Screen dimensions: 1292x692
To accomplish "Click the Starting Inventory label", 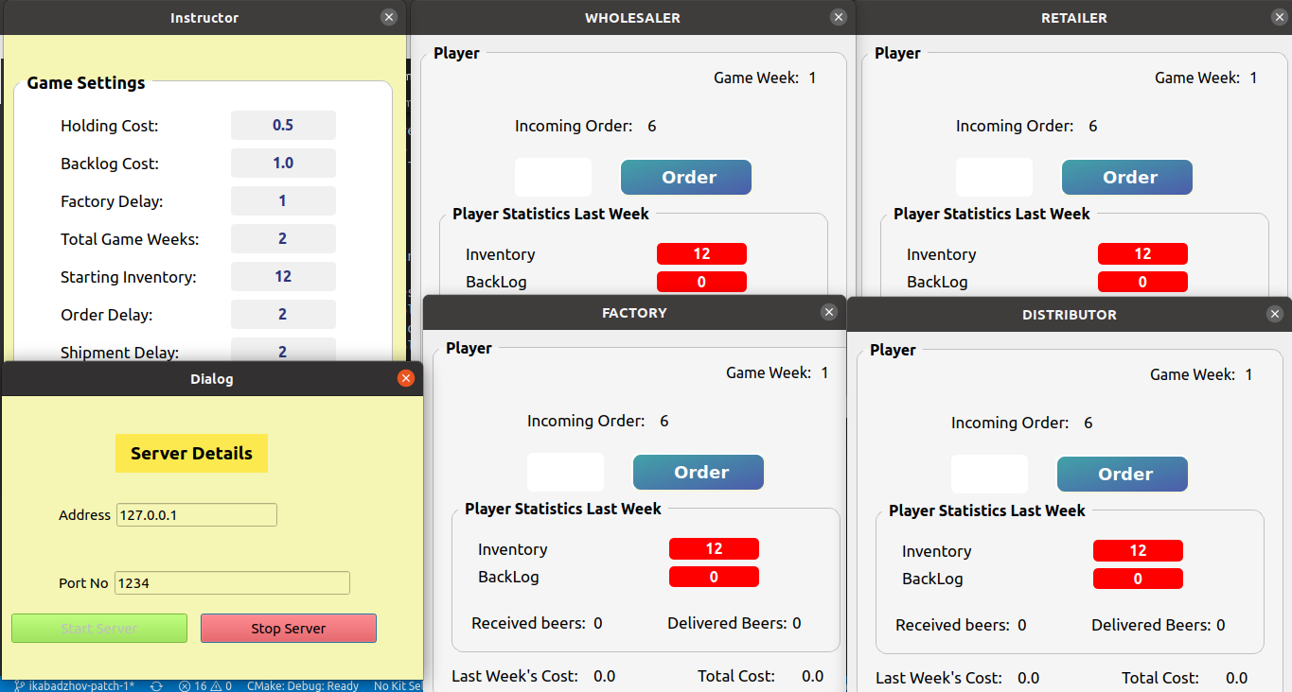I will click(x=129, y=277).
